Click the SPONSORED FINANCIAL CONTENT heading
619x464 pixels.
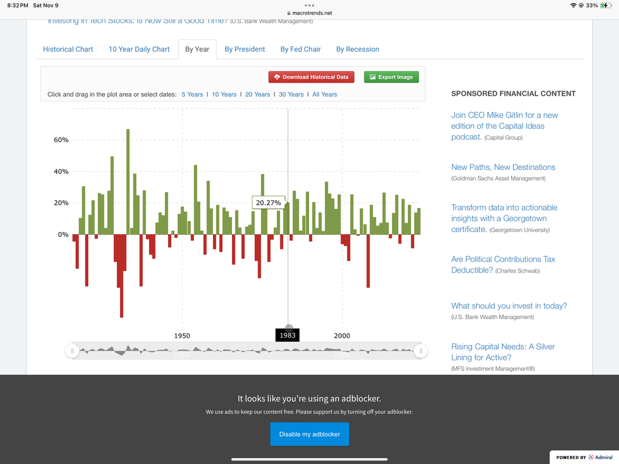tap(513, 93)
